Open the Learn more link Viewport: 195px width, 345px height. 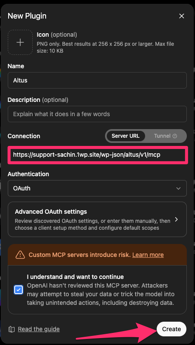pyautogui.click(x=148, y=255)
